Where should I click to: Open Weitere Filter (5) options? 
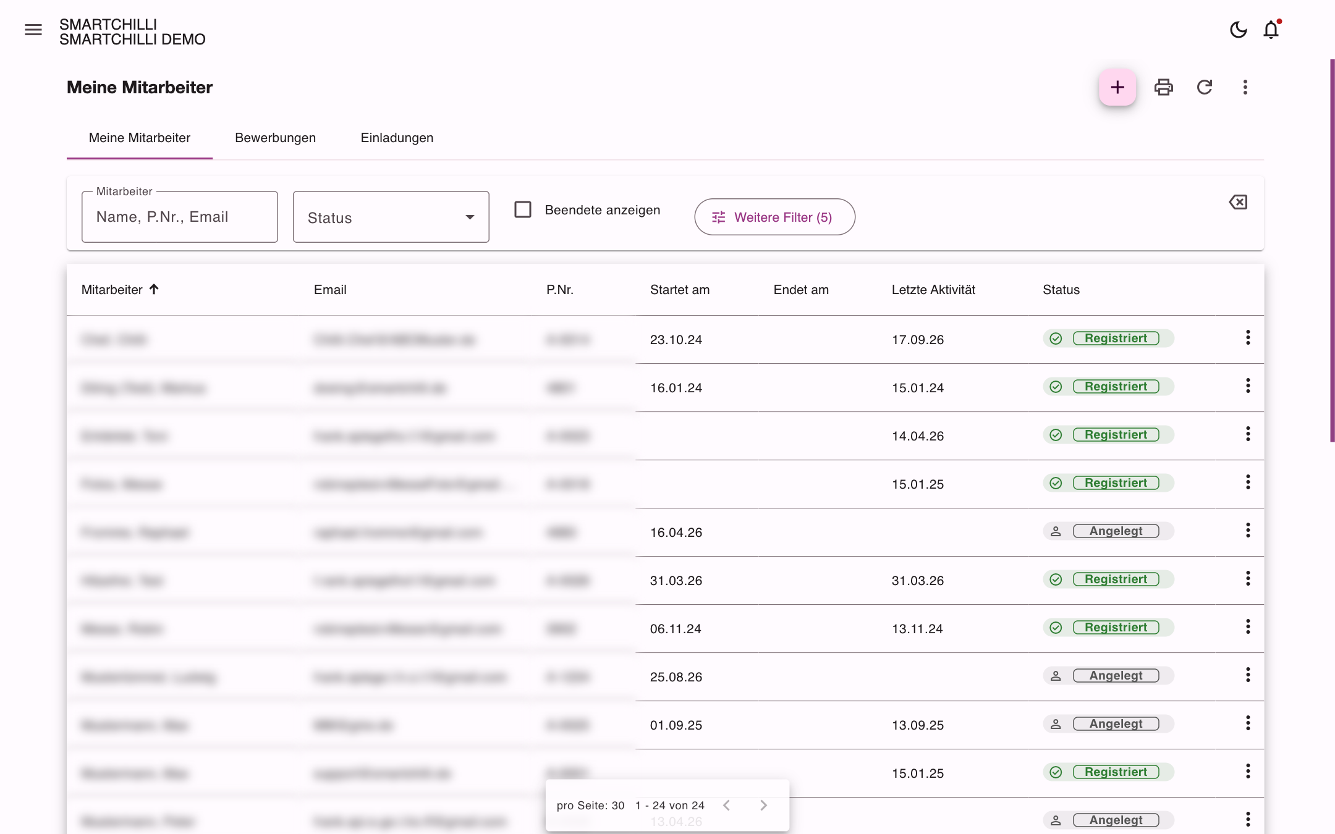[x=775, y=217]
